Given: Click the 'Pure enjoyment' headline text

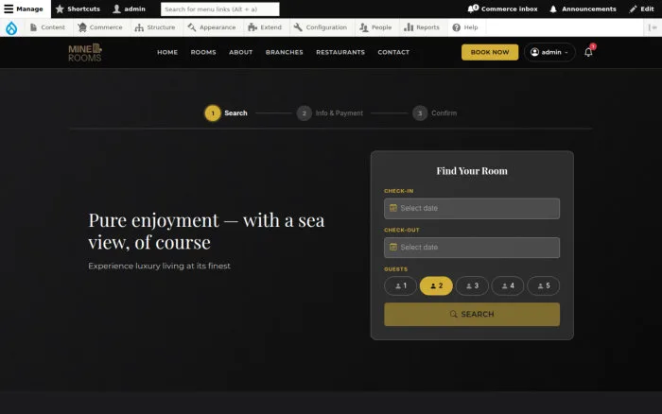Looking at the screenshot, I should tap(206, 232).
